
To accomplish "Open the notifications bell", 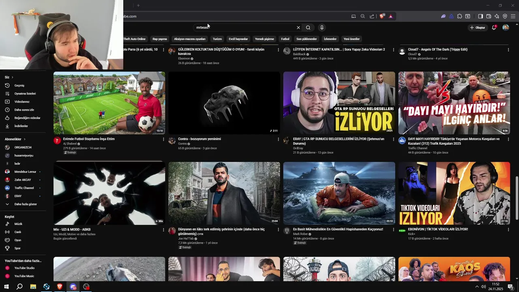I will click(494, 28).
